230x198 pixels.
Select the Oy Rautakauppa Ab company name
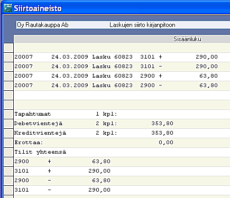(x=43, y=25)
